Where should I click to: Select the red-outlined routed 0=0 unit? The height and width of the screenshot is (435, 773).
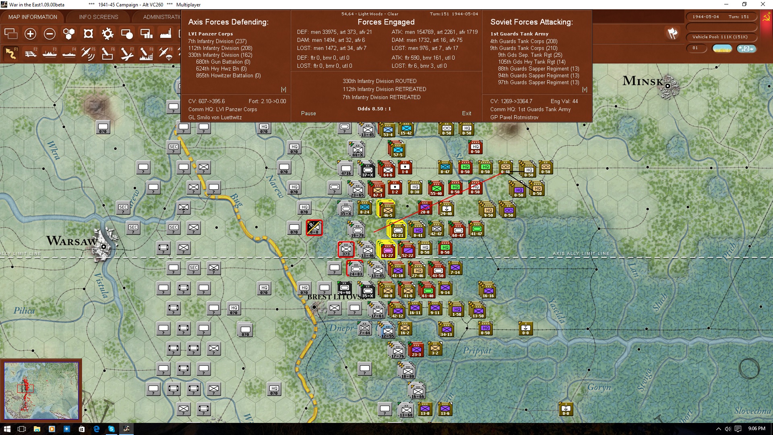(314, 228)
